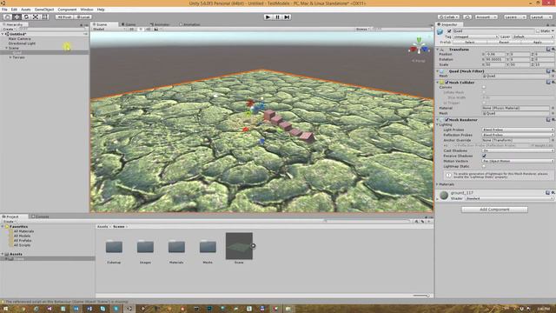Toggle Local/Global handle rotation button

tap(83, 17)
